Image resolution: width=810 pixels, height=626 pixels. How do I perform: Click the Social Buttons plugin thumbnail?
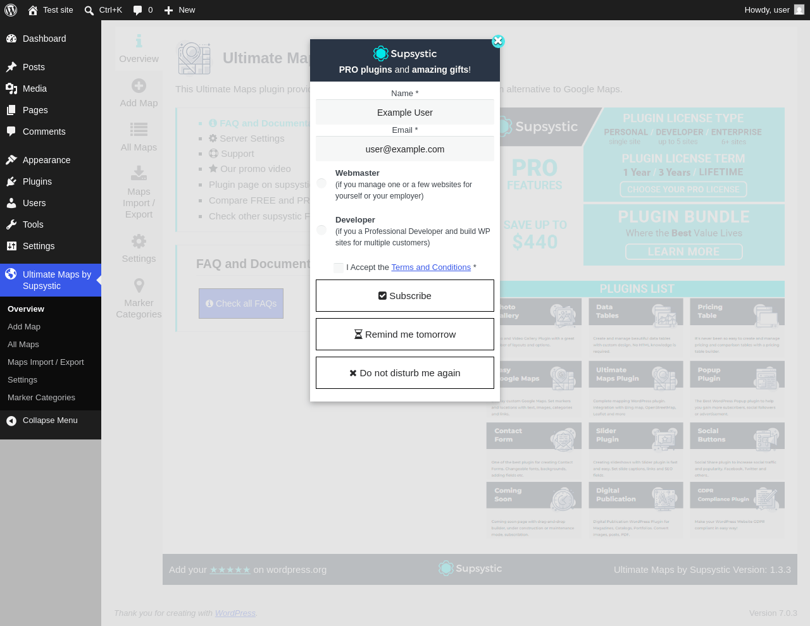click(x=737, y=450)
